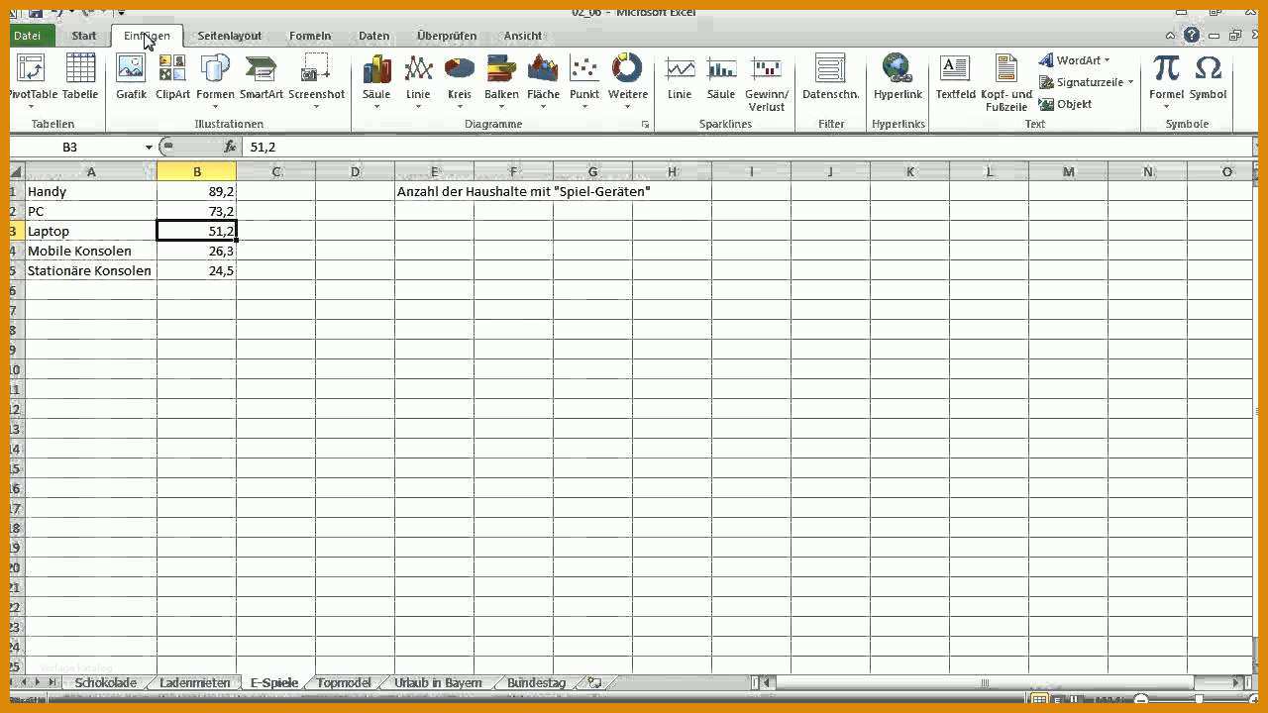This screenshot has height=713, width=1268.
Task: Select the cell with value 89,2
Action: pos(197,191)
